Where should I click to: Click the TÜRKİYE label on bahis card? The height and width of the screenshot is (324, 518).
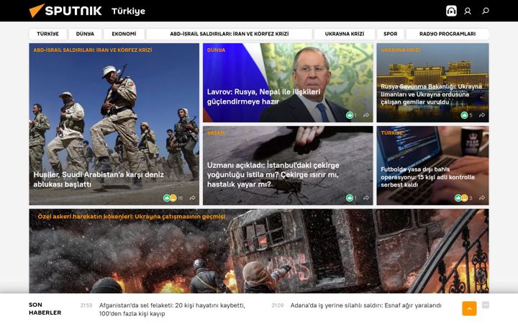[392, 132]
